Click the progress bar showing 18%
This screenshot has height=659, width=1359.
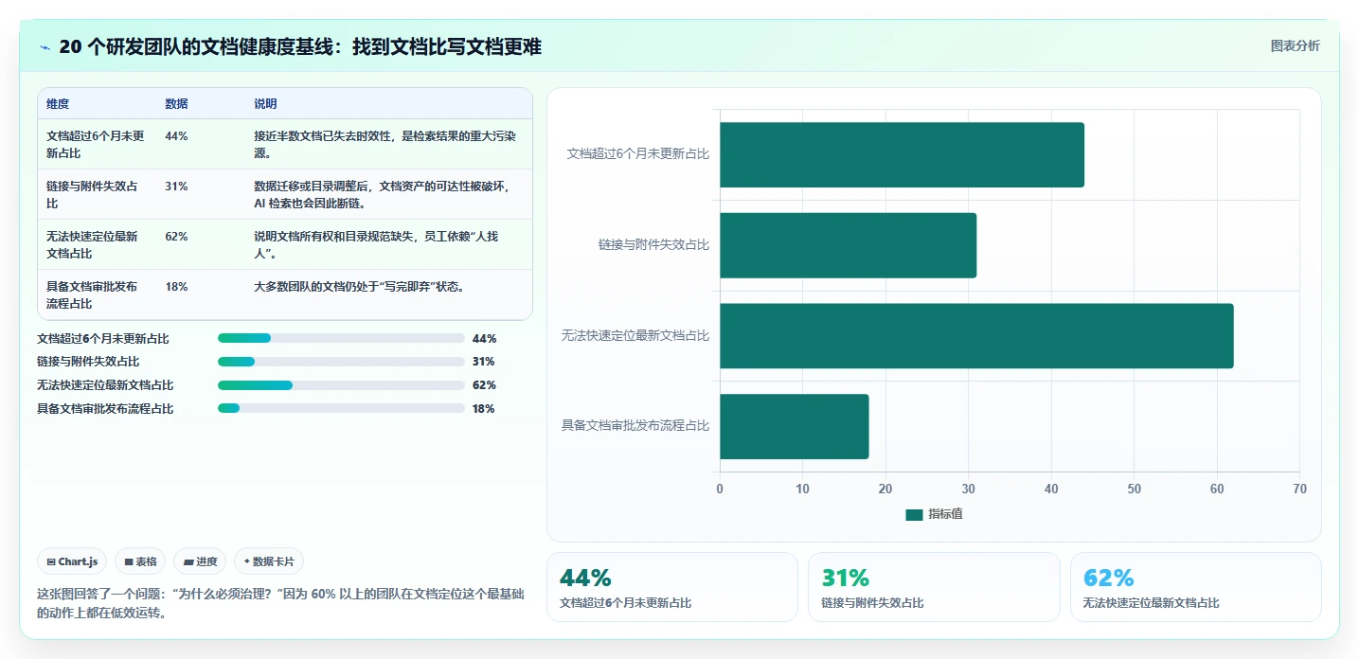click(341, 409)
